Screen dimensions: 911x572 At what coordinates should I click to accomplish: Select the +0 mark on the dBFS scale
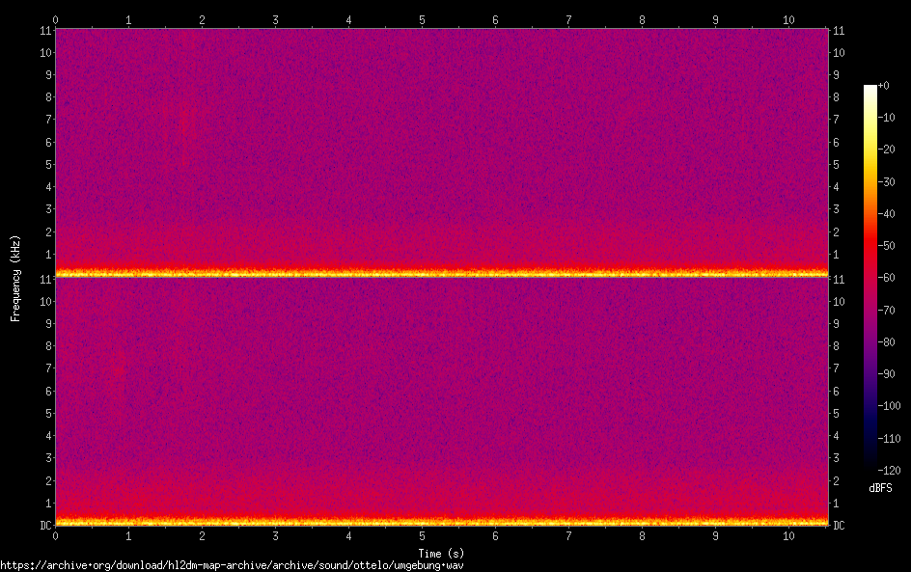click(885, 86)
